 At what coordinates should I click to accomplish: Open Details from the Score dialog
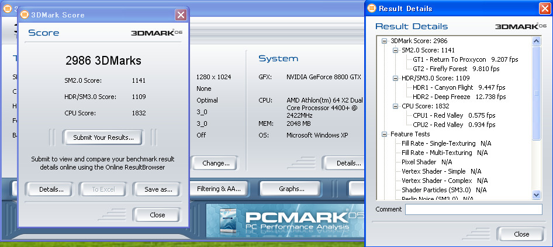click(51, 189)
